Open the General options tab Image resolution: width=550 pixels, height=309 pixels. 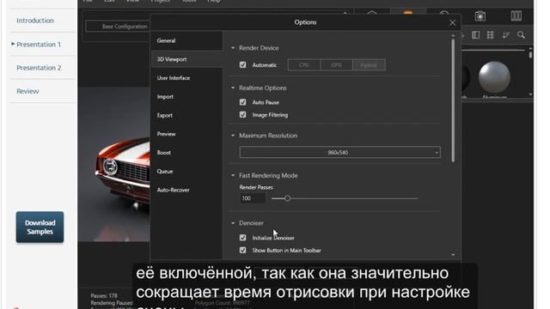[x=186, y=40]
